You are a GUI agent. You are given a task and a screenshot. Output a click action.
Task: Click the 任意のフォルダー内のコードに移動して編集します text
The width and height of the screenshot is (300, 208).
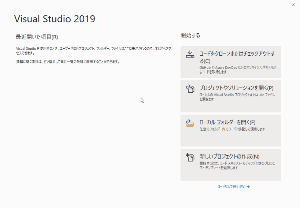pos(232,129)
